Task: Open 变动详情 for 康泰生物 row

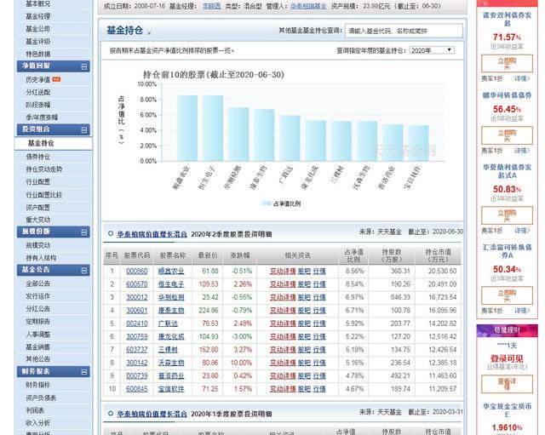Action: click(283, 310)
